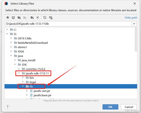Expand the java_install folder

(x=15, y=60)
